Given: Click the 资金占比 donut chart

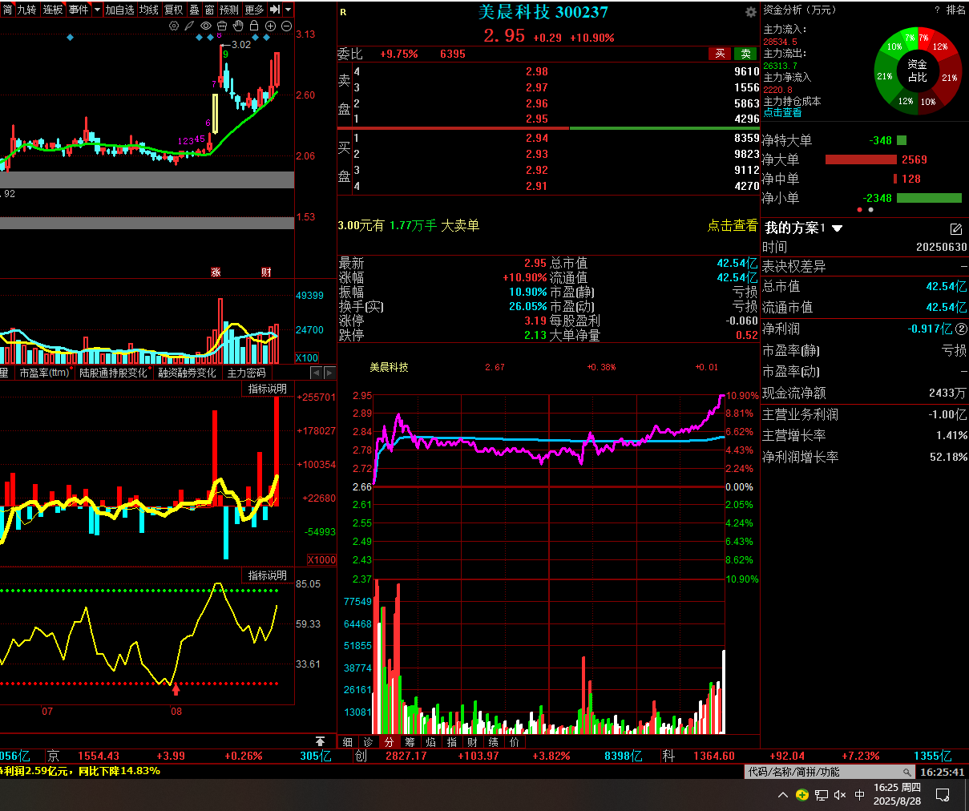Looking at the screenshot, I should (x=918, y=71).
